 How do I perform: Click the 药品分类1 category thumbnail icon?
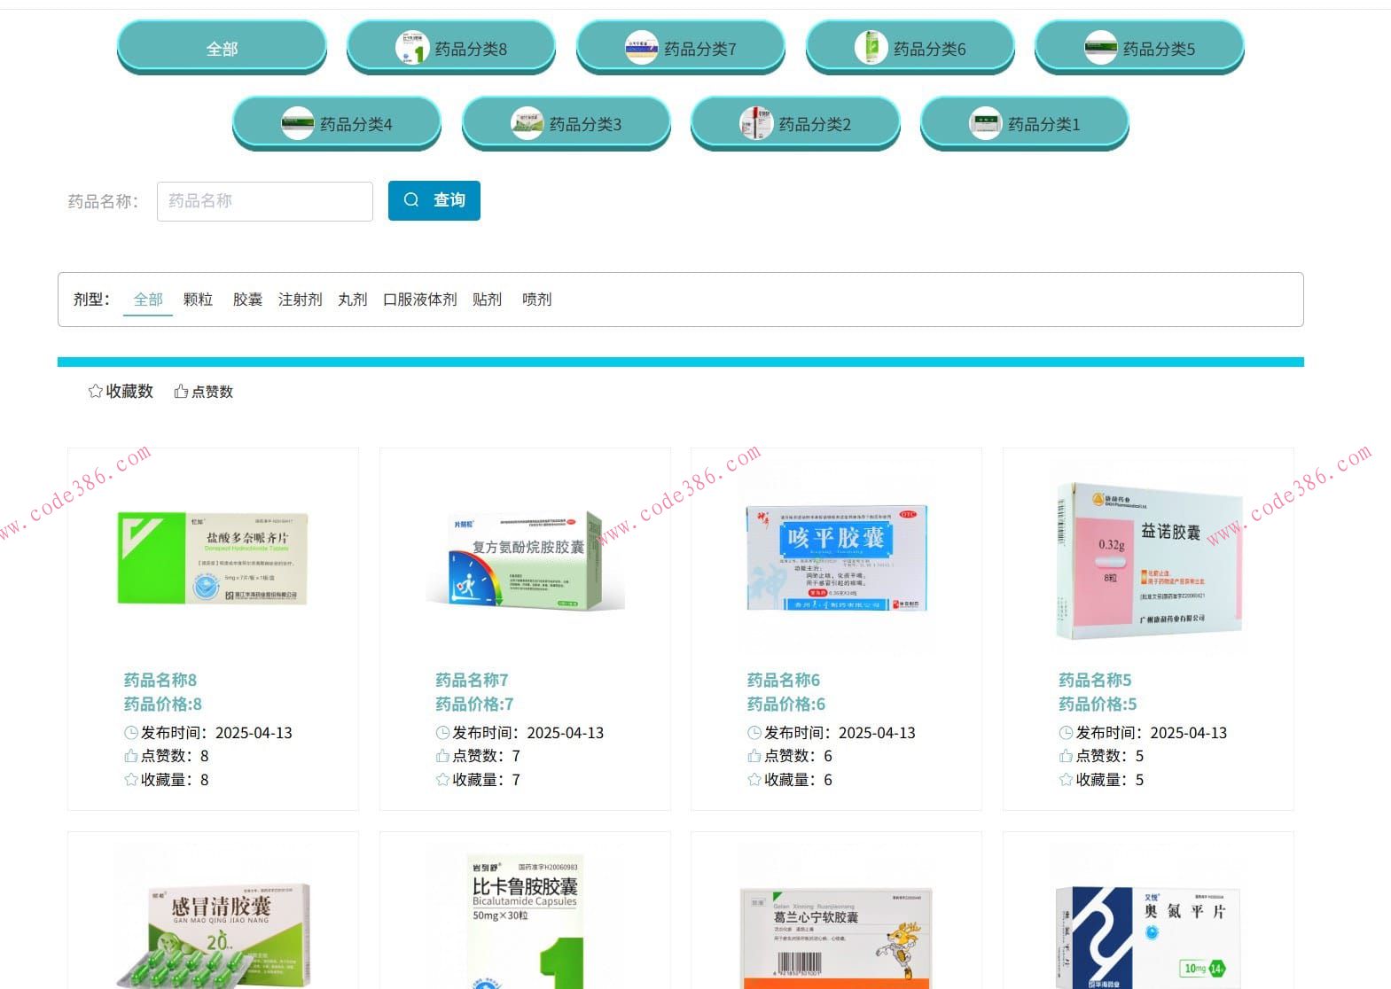click(x=986, y=123)
